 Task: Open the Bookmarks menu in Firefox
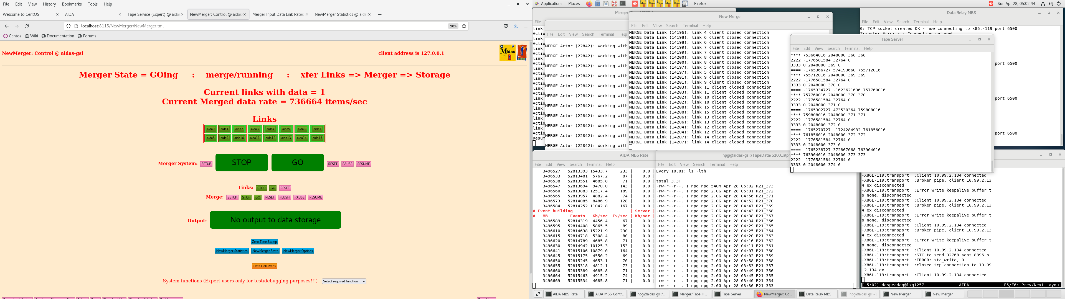tap(72, 4)
